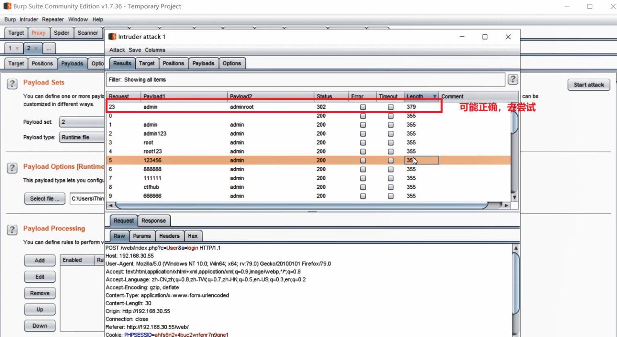Toggle Error checkbox for request 23
Screen dimensions: 617x337
click(363, 107)
